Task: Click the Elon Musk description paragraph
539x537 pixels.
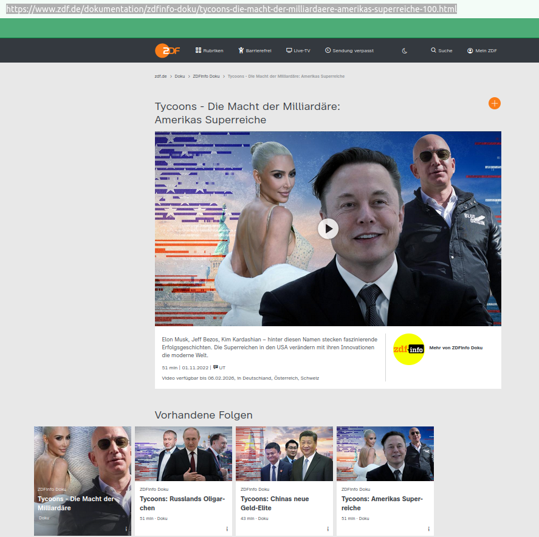Action: pos(270,347)
